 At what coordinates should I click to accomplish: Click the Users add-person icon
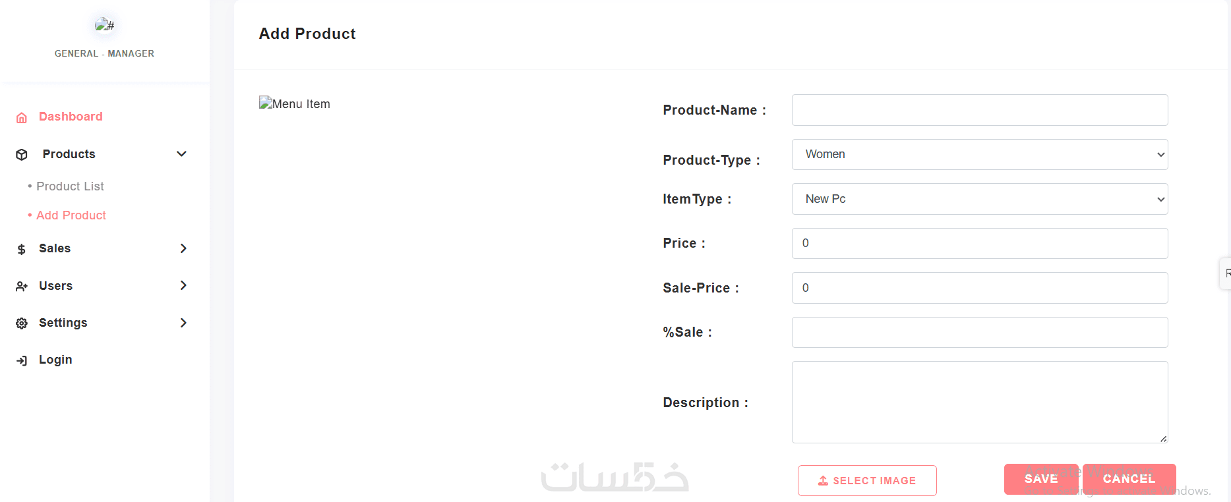click(x=22, y=286)
